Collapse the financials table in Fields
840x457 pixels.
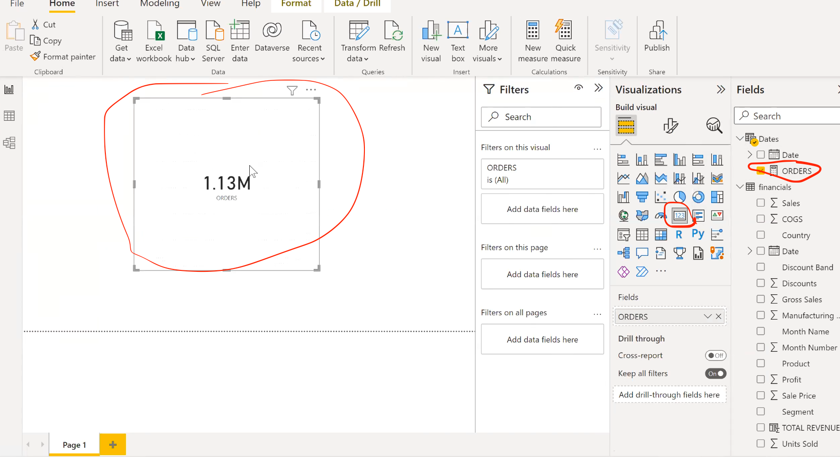pyautogui.click(x=740, y=187)
